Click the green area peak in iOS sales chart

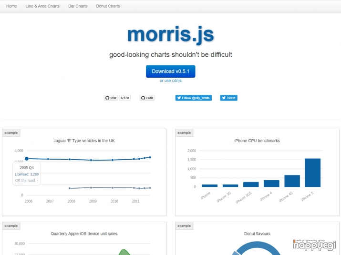tap(124, 252)
